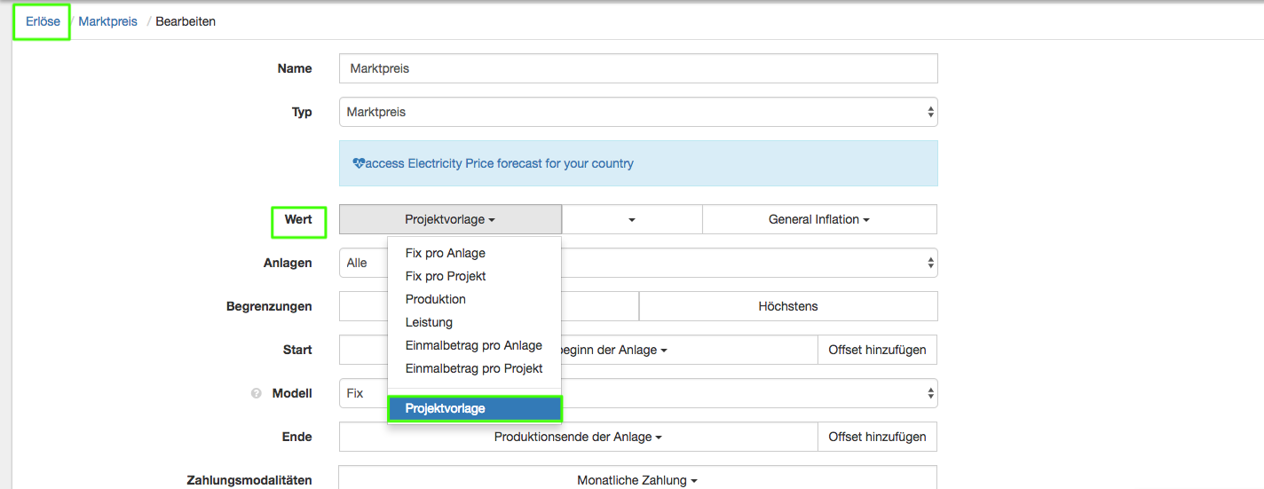Click Offset hinzufügen in the Start row
This screenshot has width=1264, height=489.
pyautogui.click(x=876, y=350)
